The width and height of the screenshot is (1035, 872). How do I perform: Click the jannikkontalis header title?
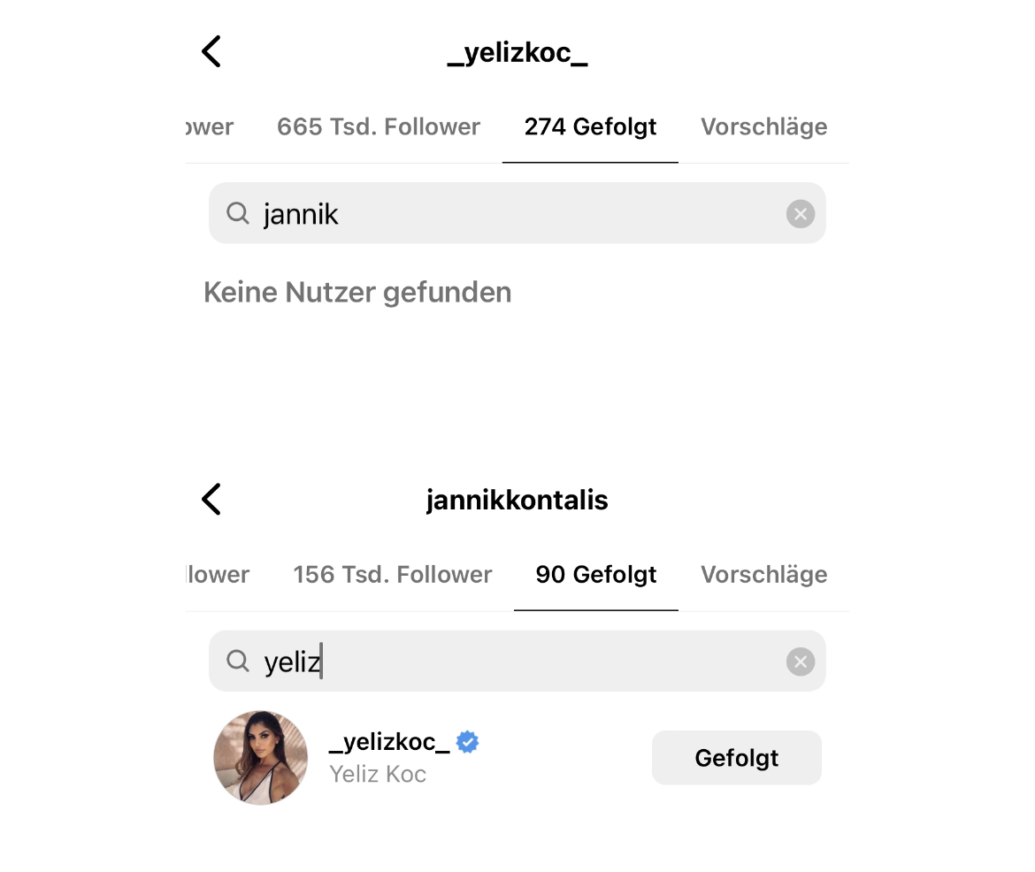[x=517, y=500]
